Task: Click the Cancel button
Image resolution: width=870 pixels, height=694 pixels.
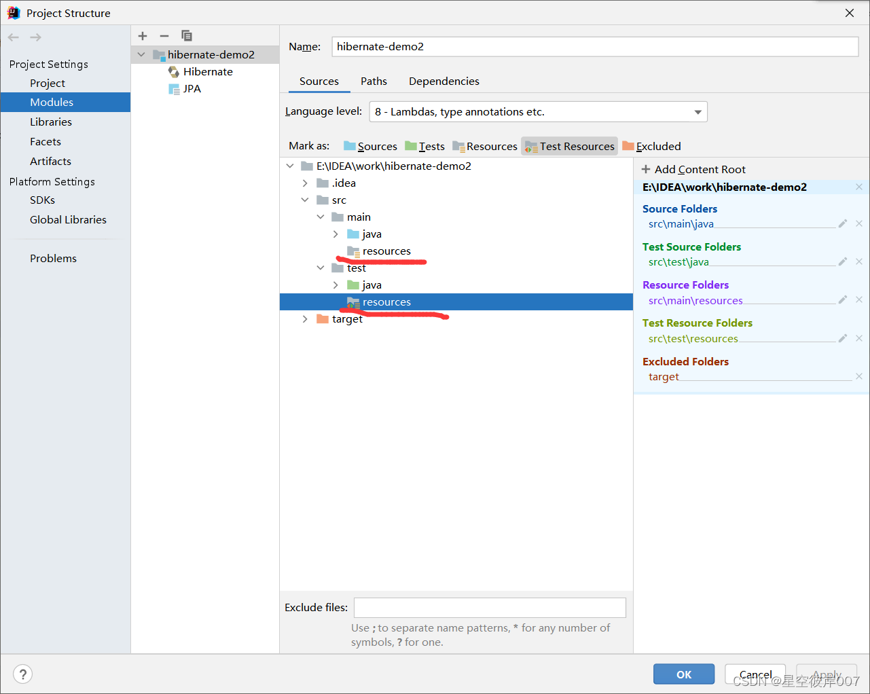Action: tap(755, 674)
